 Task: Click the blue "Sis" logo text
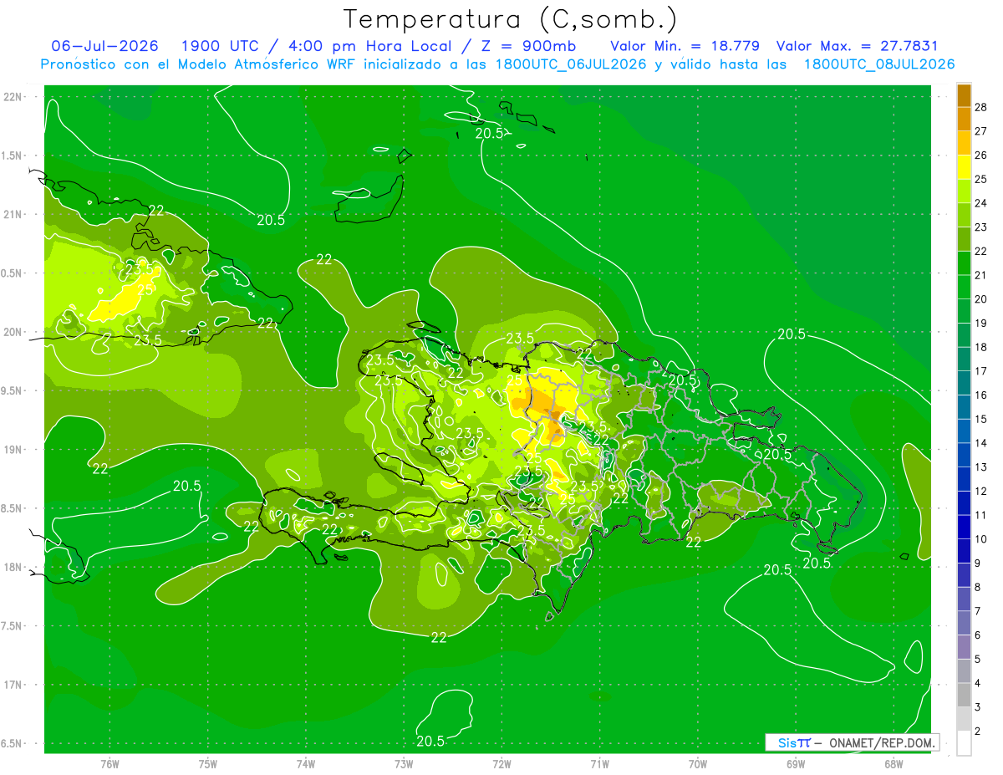787,742
